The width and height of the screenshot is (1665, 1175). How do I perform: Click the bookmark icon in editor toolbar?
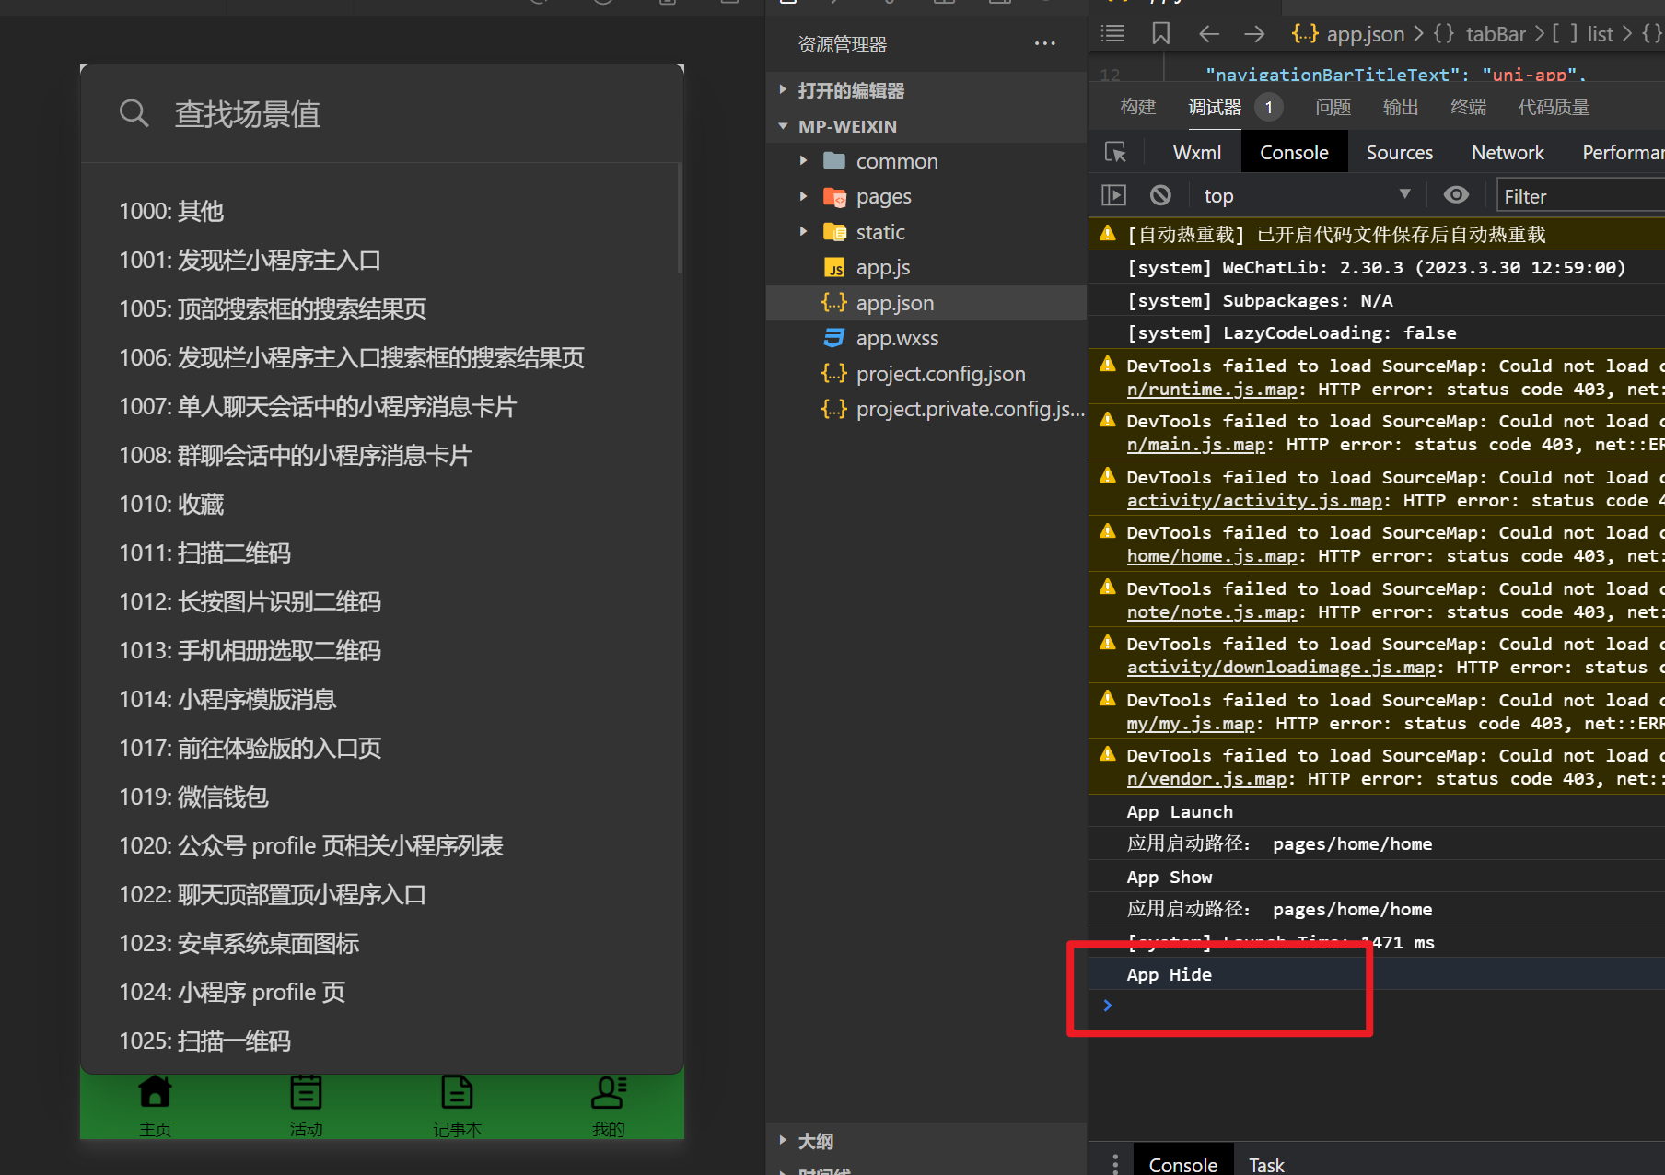click(x=1161, y=34)
